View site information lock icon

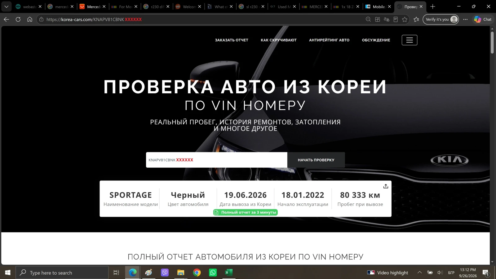(x=41, y=19)
